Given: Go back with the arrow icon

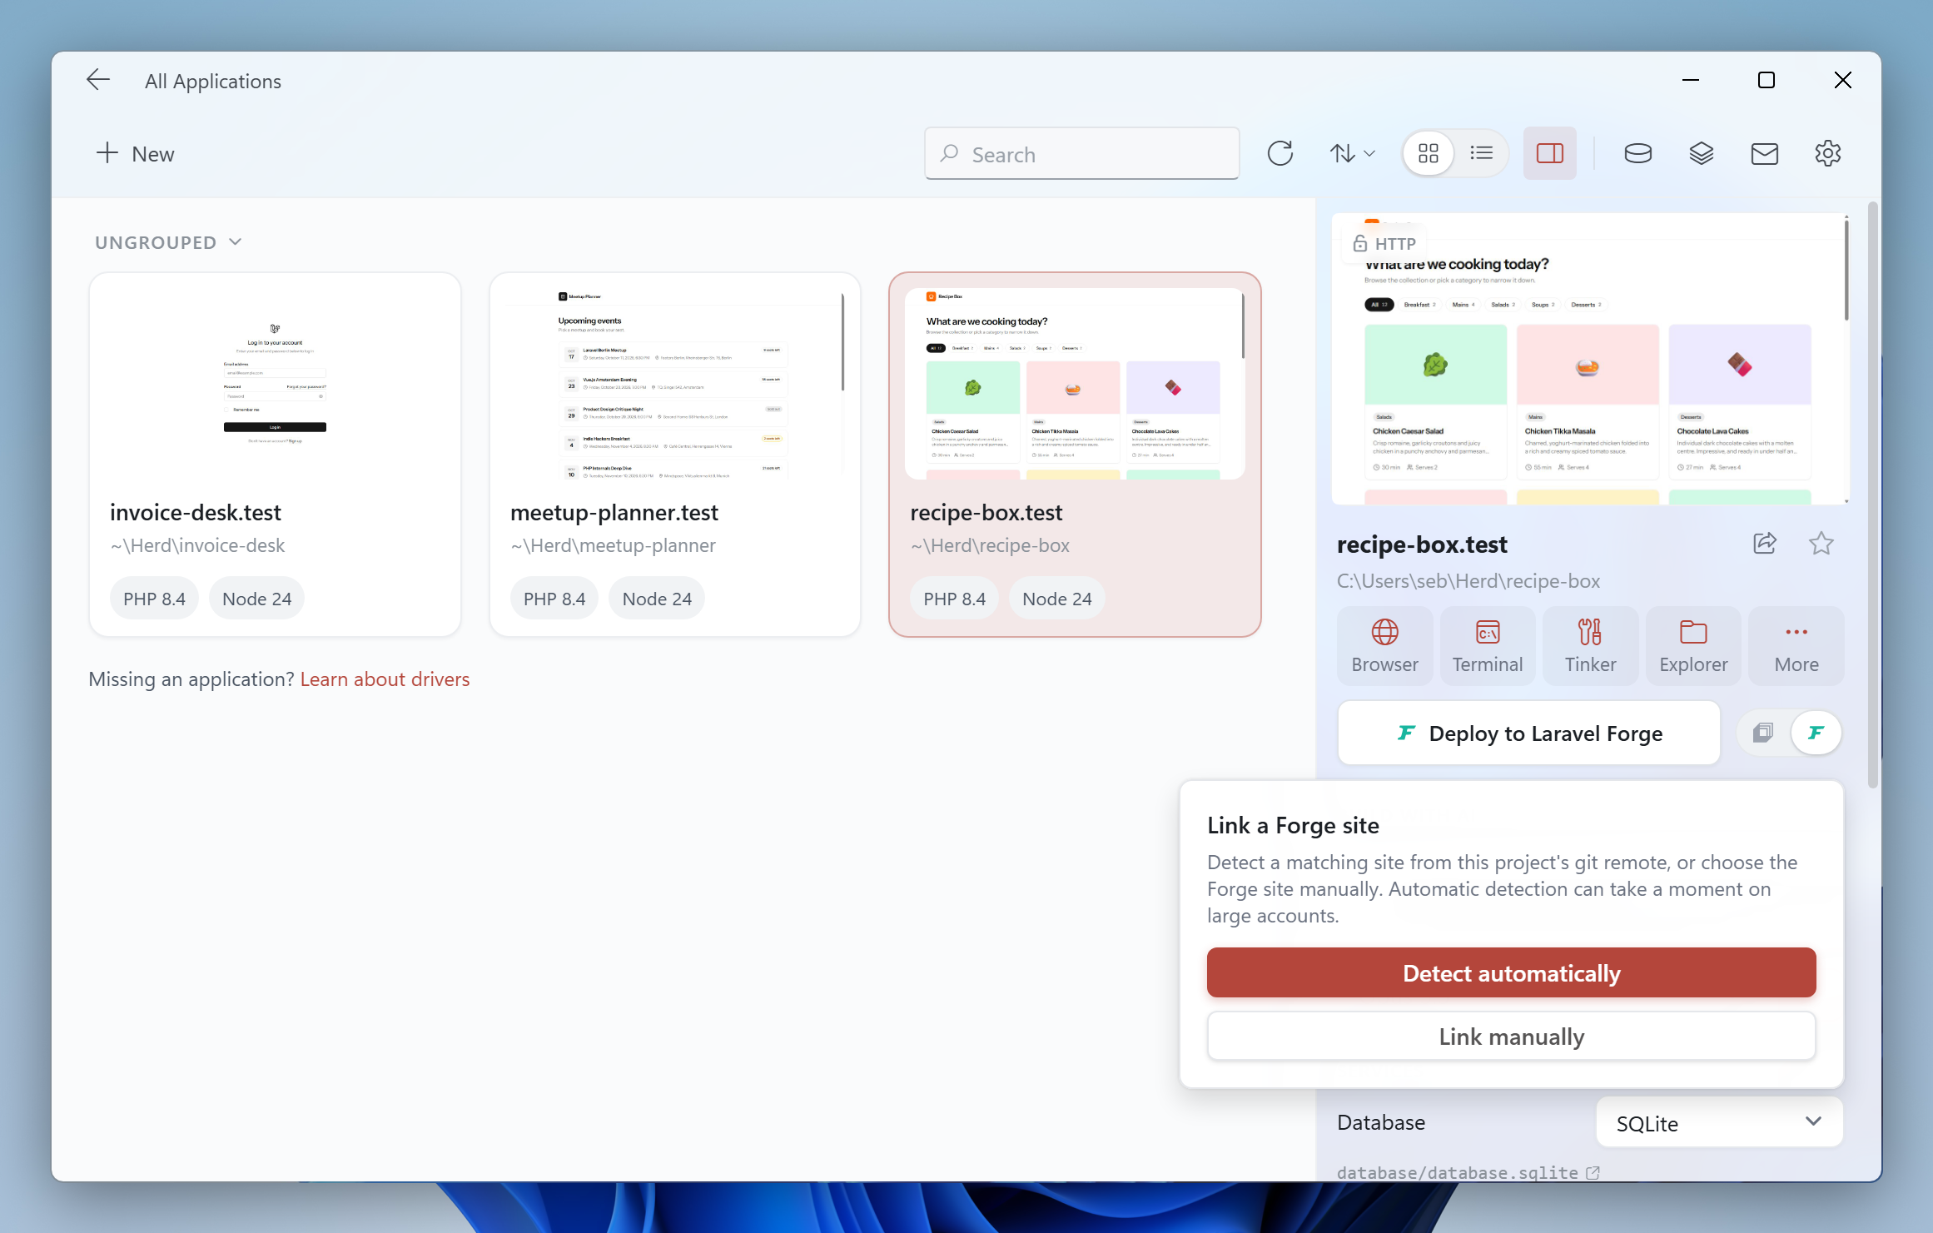Looking at the screenshot, I should (x=98, y=80).
